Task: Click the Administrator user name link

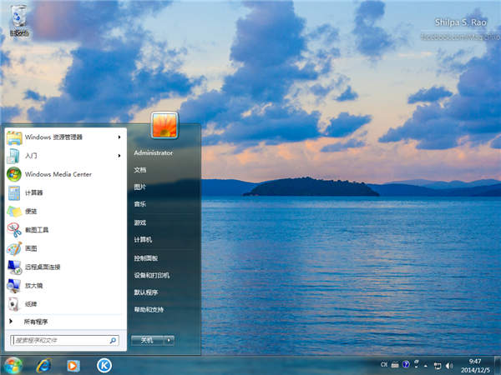Action: (153, 152)
